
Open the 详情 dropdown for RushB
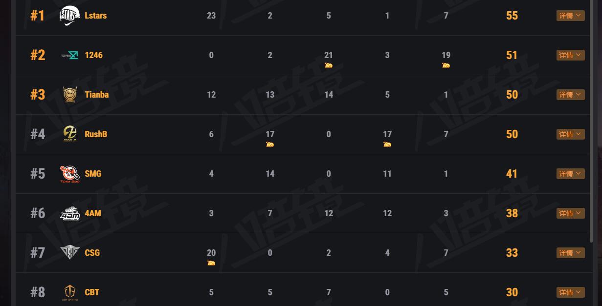(x=571, y=134)
